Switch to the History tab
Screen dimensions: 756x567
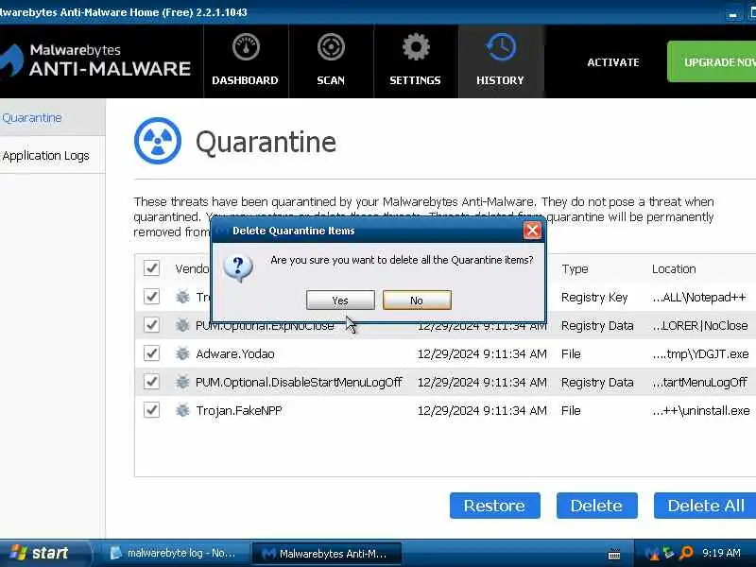(x=501, y=61)
